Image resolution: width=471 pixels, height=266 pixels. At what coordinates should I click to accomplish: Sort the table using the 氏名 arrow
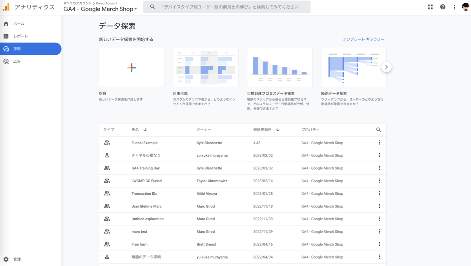click(x=145, y=129)
